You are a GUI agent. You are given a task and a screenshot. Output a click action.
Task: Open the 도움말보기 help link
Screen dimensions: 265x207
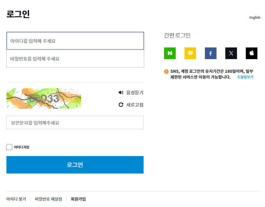click(x=245, y=77)
